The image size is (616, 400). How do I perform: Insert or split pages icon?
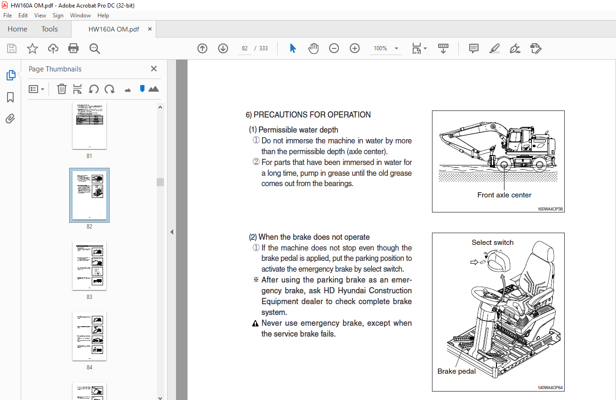coord(78,89)
